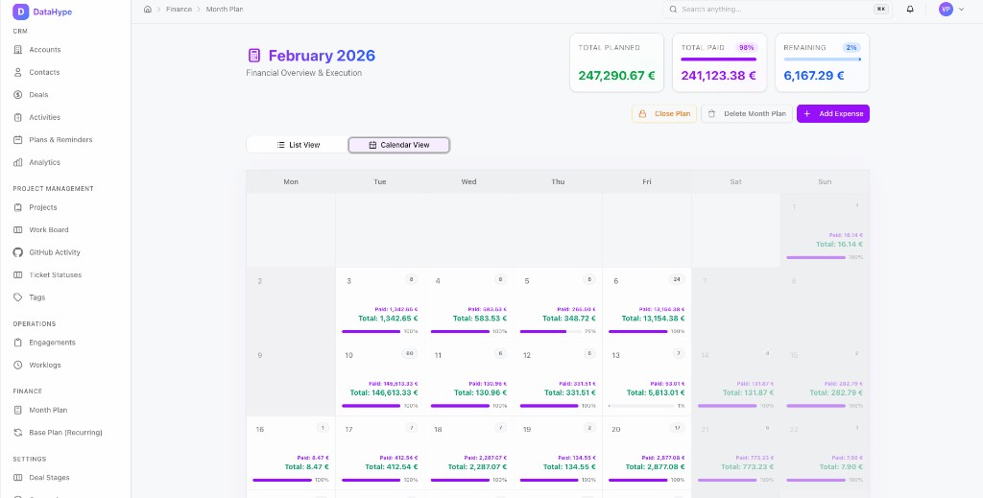The image size is (983, 498).
Task: Click Total: 134.55 € on day 19
Action: 569,466
